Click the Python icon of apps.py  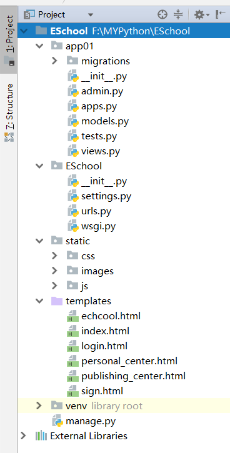point(73,106)
